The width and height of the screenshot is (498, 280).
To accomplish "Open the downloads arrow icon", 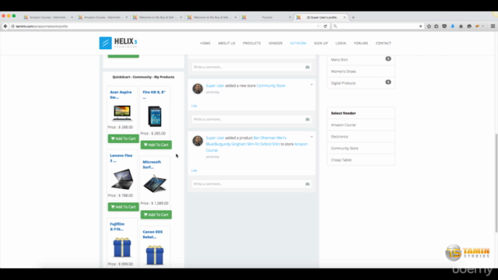I will [453, 26].
